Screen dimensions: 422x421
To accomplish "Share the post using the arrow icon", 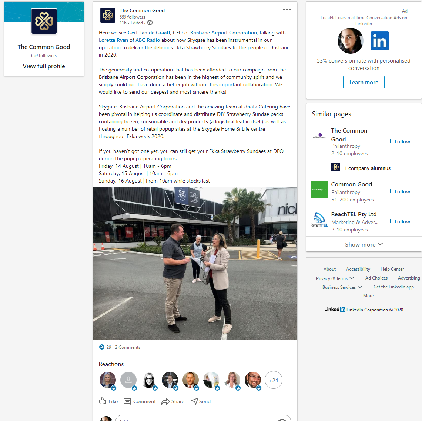I will pyautogui.click(x=173, y=401).
